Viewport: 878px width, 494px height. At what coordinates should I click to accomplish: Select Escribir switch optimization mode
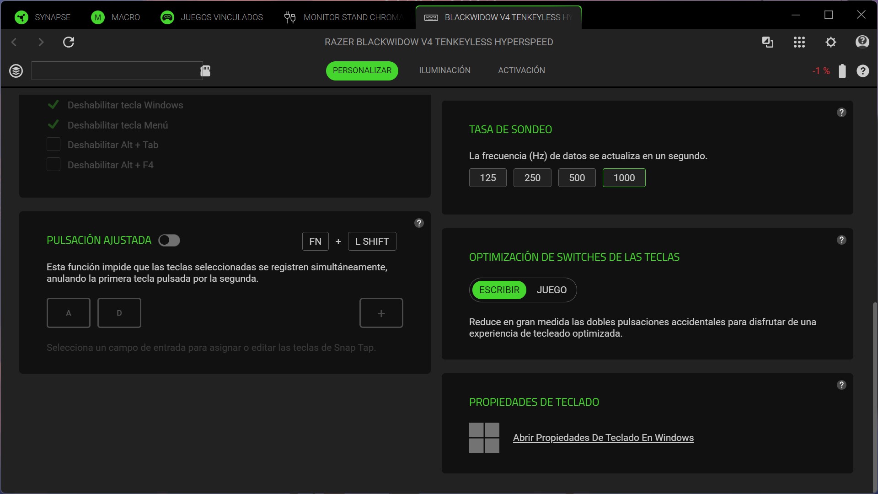click(x=499, y=290)
